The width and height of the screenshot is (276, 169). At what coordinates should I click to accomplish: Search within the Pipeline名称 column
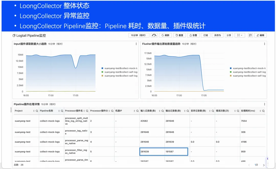click(x=62, y=111)
